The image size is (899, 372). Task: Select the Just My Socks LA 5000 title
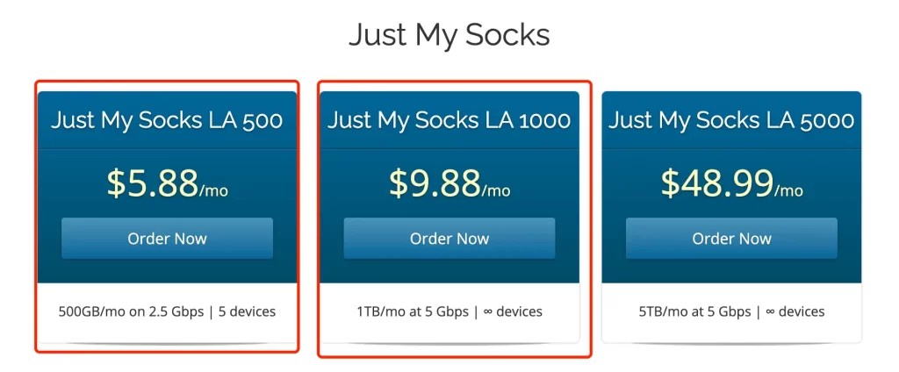coord(731,120)
